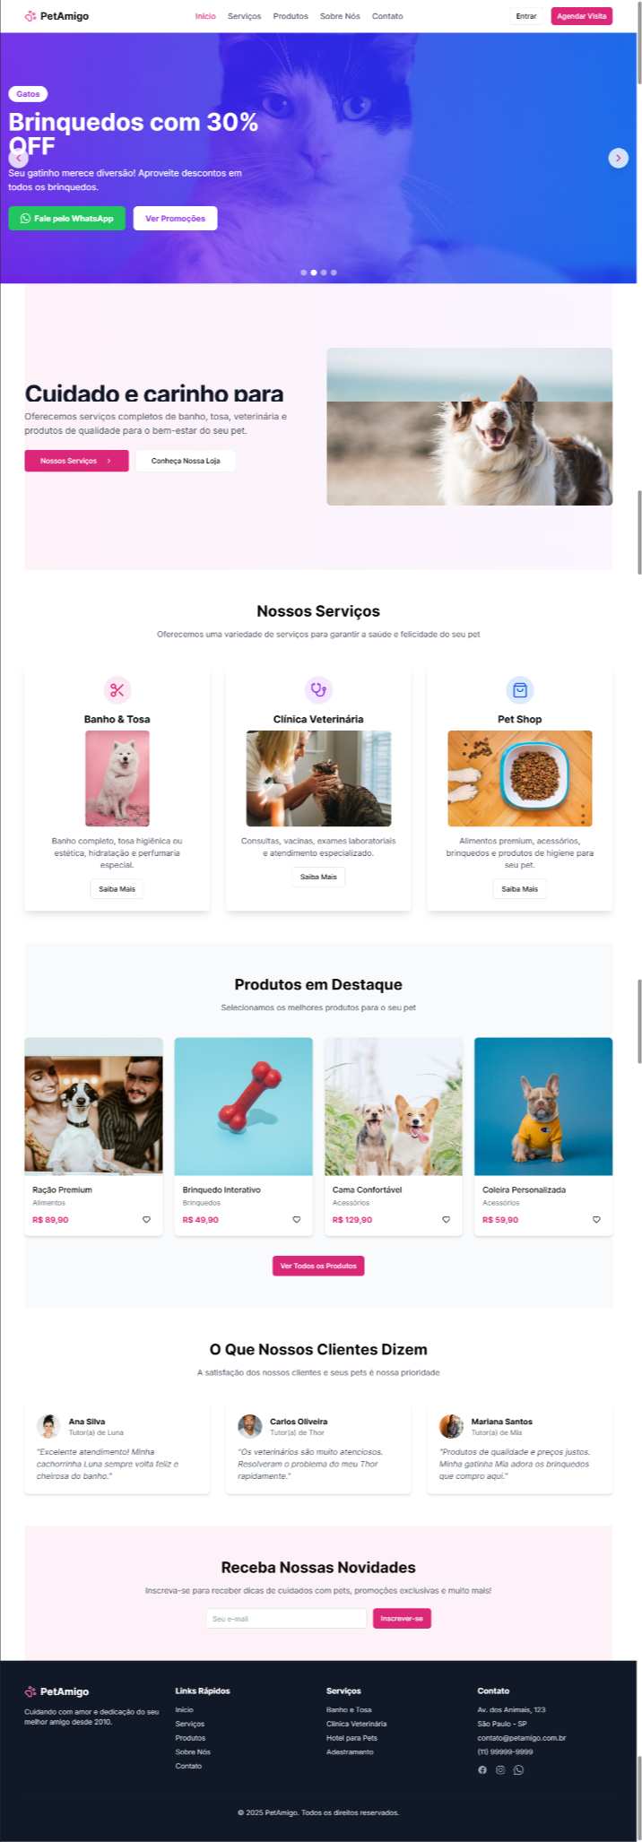Viewport: 642px width, 1842px height.
Task: Click Ver Todos os Produtos button
Action: [x=318, y=1266]
